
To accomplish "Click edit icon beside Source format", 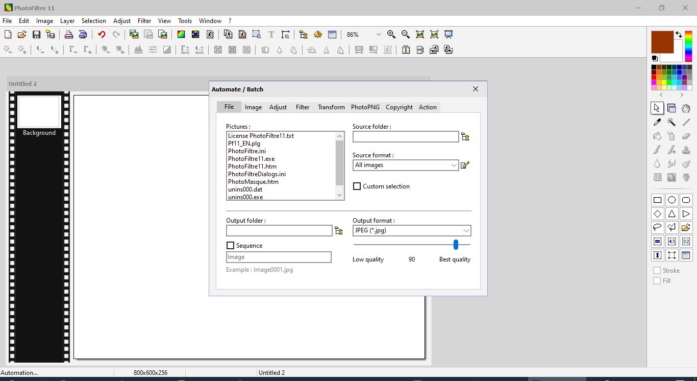I will pyautogui.click(x=465, y=165).
